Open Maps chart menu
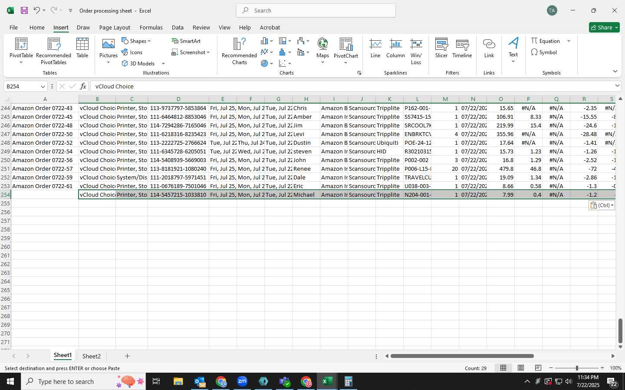 pyautogui.click(x=322, y=51)
